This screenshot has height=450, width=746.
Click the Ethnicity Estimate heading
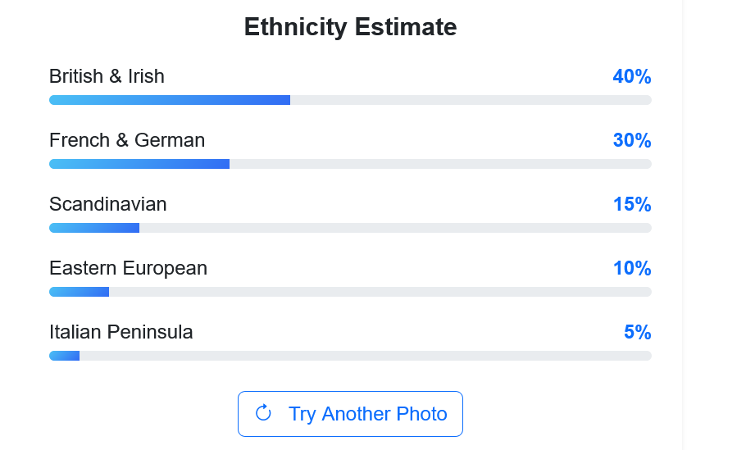click(350, 27)
